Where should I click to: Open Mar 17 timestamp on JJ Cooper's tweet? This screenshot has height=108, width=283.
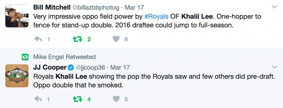click(x=120, y=68)
